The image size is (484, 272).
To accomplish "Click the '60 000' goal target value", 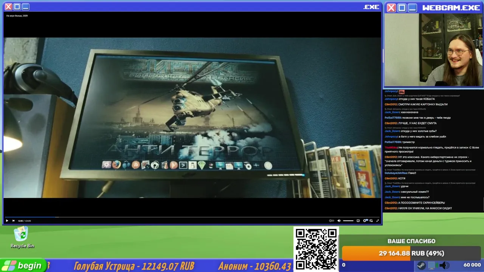I will point(472,265).
